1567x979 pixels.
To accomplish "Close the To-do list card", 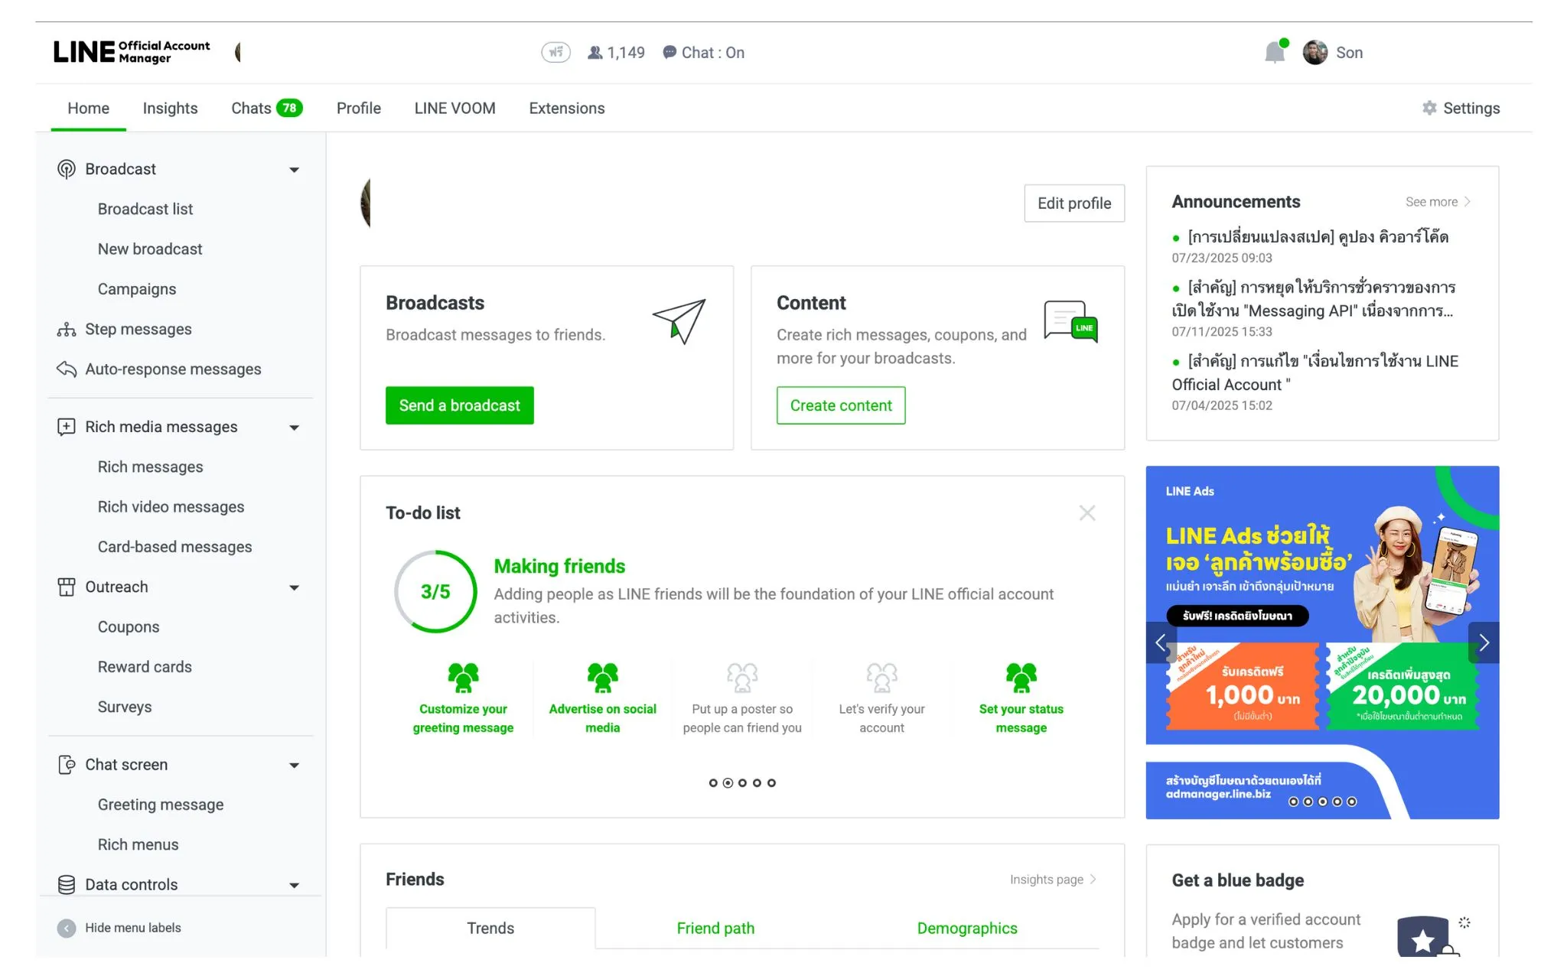I will (1087, 512).
